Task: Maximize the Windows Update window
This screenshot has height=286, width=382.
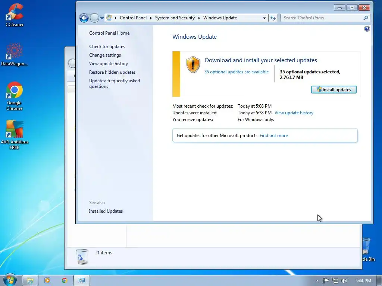Action: (x=351, y=8)
